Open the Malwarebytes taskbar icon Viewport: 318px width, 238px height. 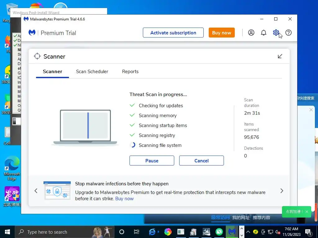tap(232, 232)
